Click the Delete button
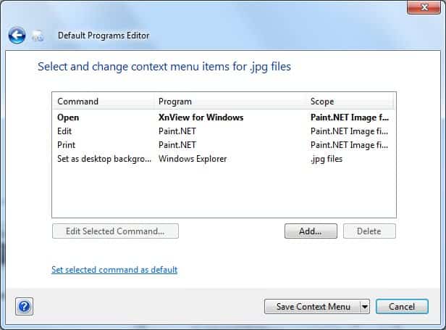 pos(369,231)
